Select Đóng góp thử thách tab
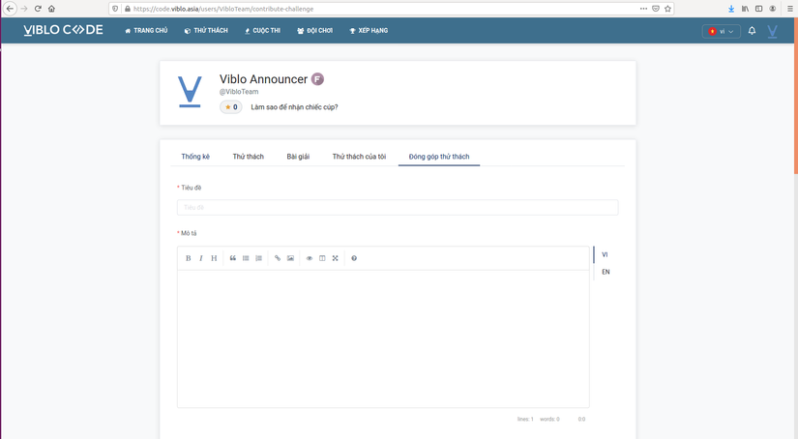This screenshot has height=439, width=798. pos(439,157)
